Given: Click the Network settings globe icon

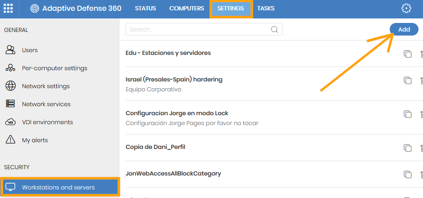Looking at the screenshot, I should pos(10,86).
